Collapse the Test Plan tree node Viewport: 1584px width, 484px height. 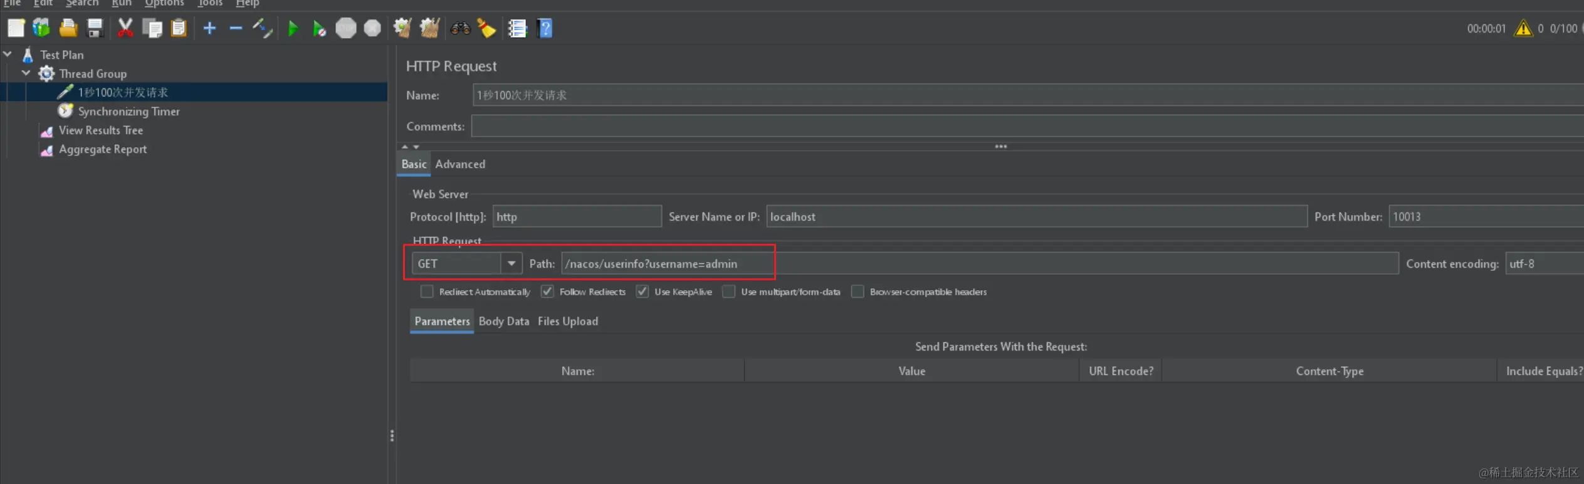click(x=8, y=55)
